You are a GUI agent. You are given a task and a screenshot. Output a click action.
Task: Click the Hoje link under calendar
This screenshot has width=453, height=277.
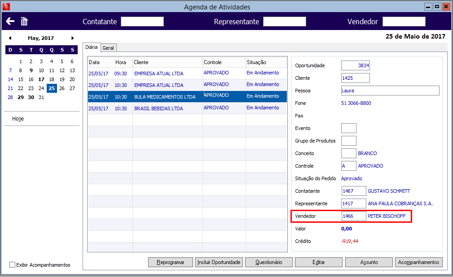pyautogui.click(x=18, y=119)
